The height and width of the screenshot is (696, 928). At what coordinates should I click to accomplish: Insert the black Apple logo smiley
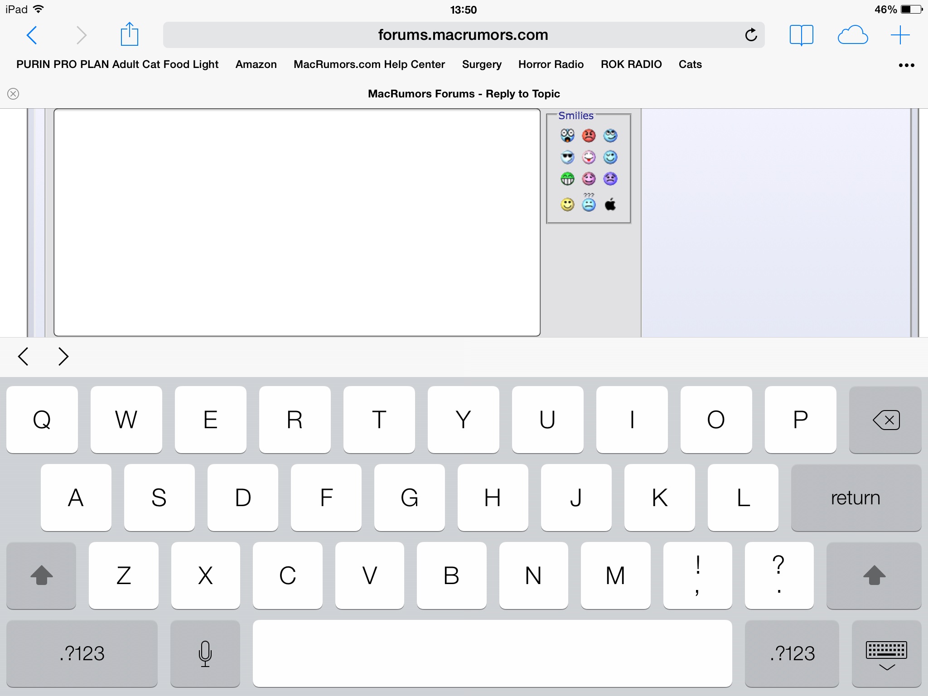(x=610, y=204)
